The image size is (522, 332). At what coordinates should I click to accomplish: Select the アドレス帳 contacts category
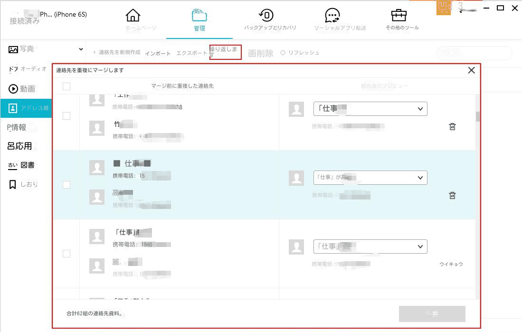coord(26,108)
